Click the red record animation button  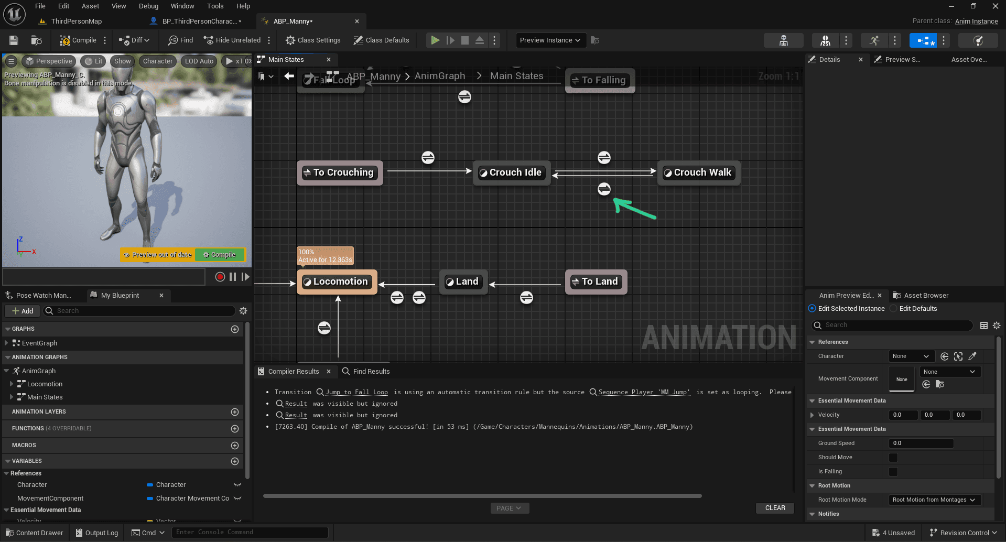pyautogui.click(x=220, y=277)
